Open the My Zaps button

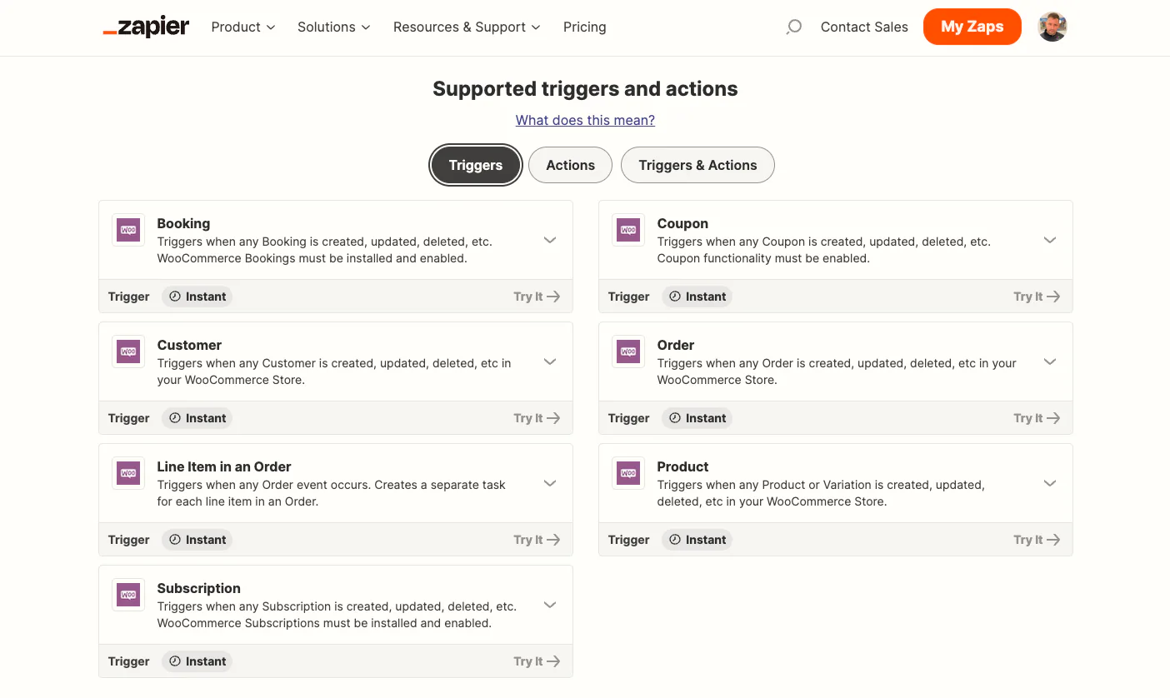tap(972, 27)
